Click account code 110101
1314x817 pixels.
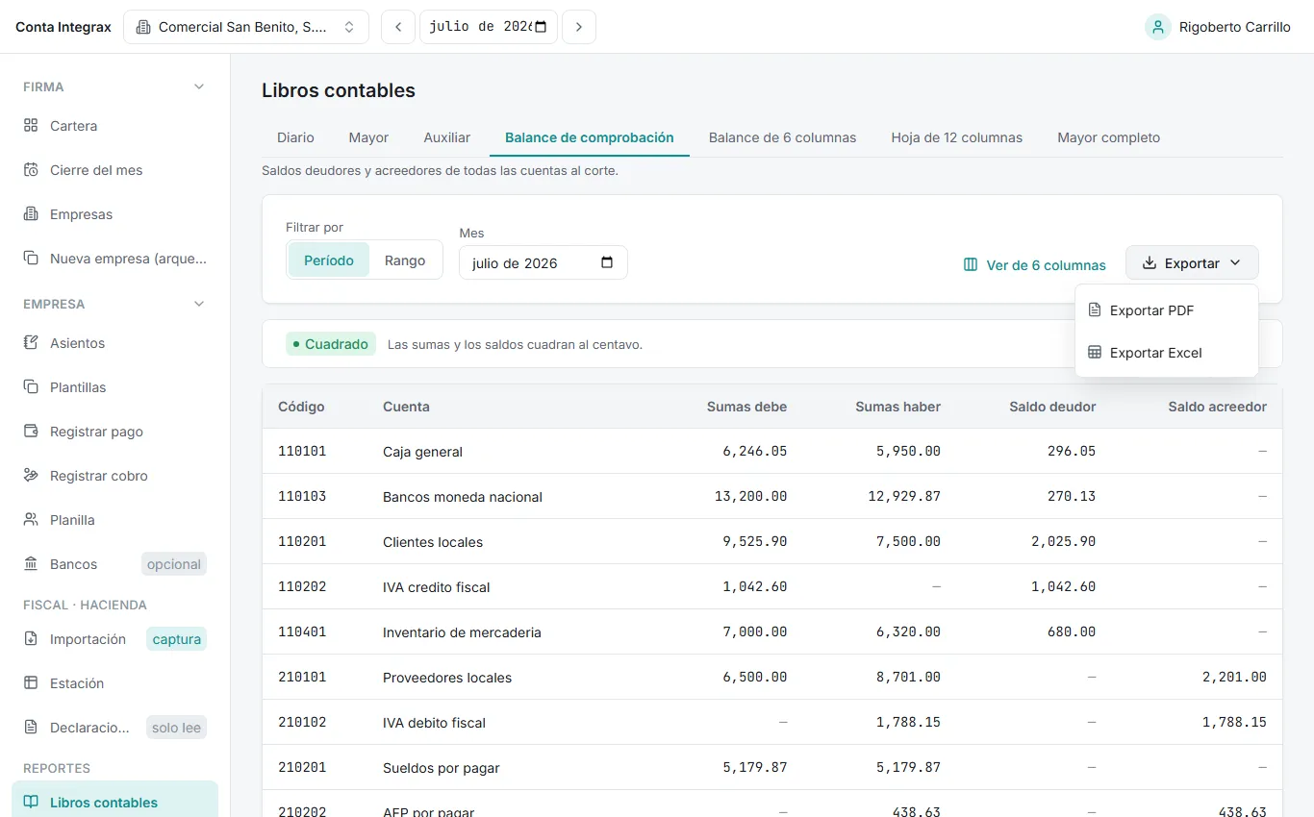(x=302, y=451)
